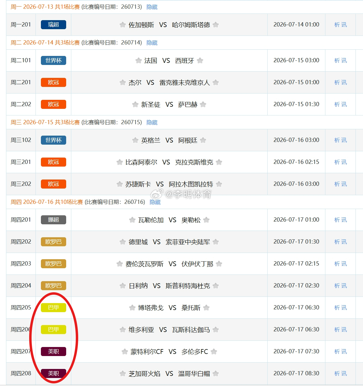The image size is (363, 387).
Task: Click team name 雷克雅未克维京人
Action: [x=185, y=82]
